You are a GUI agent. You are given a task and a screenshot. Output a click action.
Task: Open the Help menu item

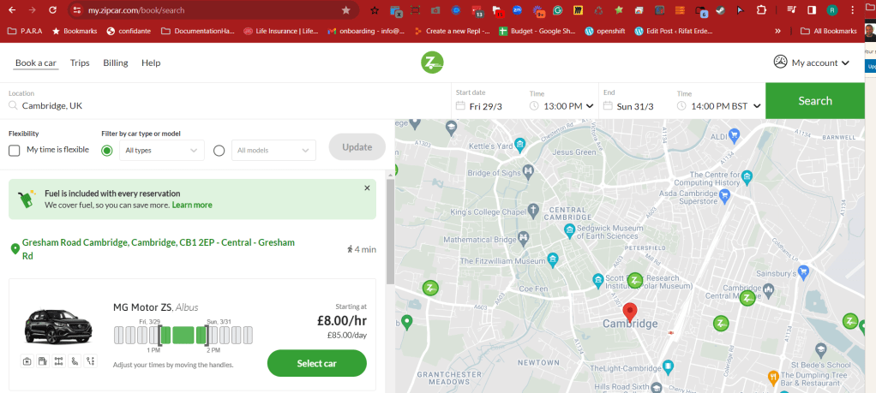[x=151, y=63]
